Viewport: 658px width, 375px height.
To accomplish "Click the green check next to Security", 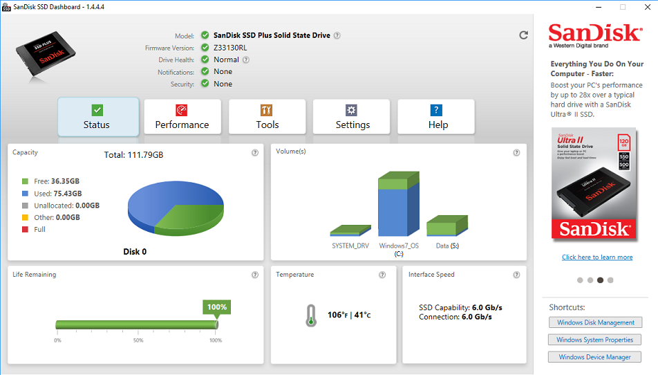I will pyautogui.click(x=205, y=83).
